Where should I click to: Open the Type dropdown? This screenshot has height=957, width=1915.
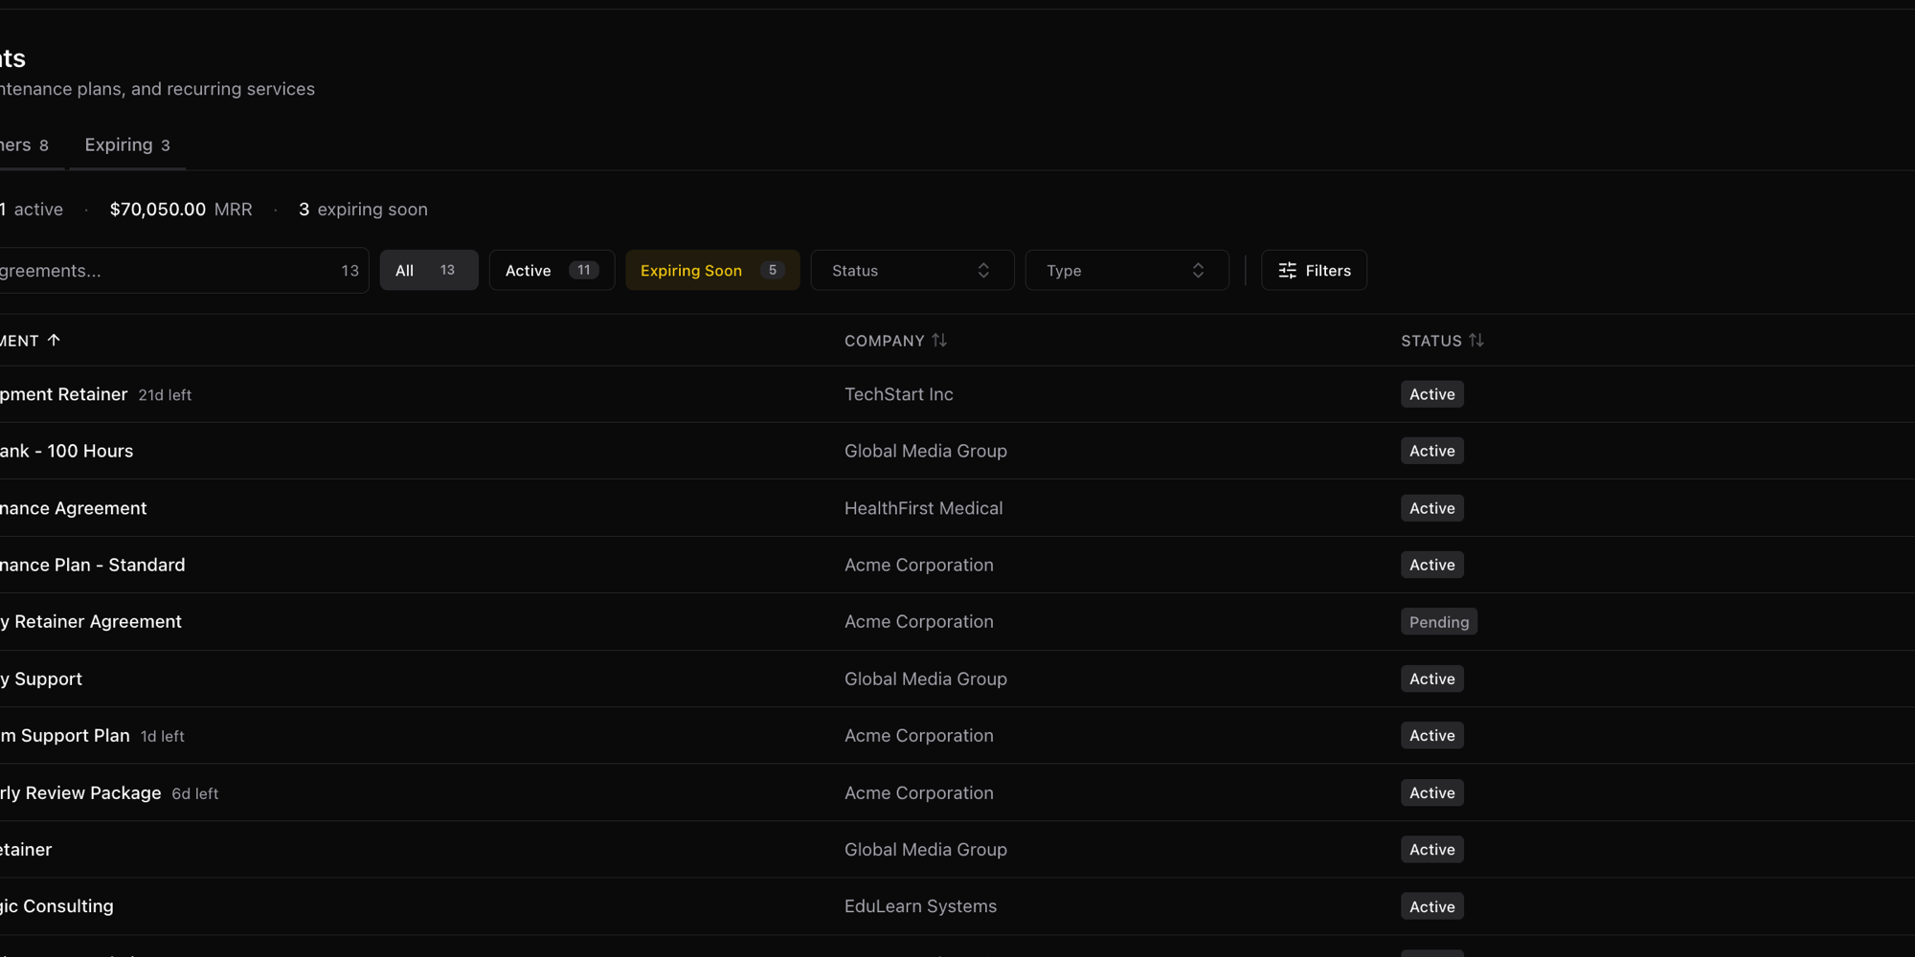(x=1126, y=271)
